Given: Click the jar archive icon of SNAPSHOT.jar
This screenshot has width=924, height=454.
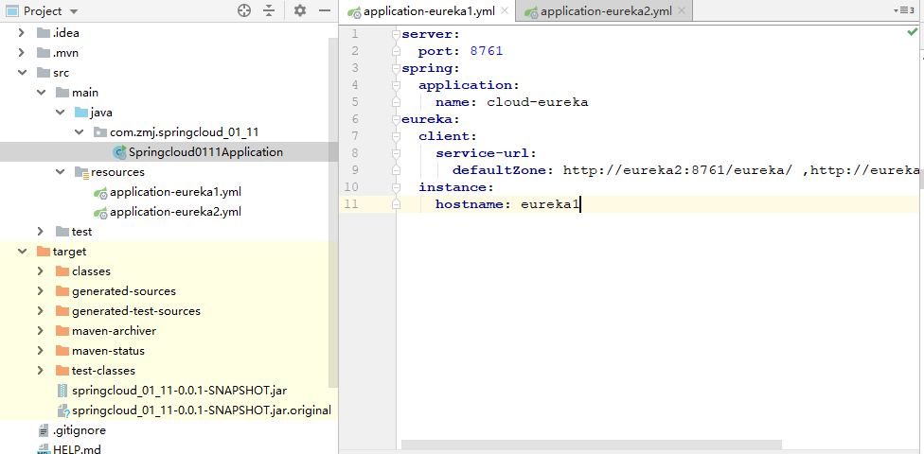Looking at the screenshot, I should (62, 391).
